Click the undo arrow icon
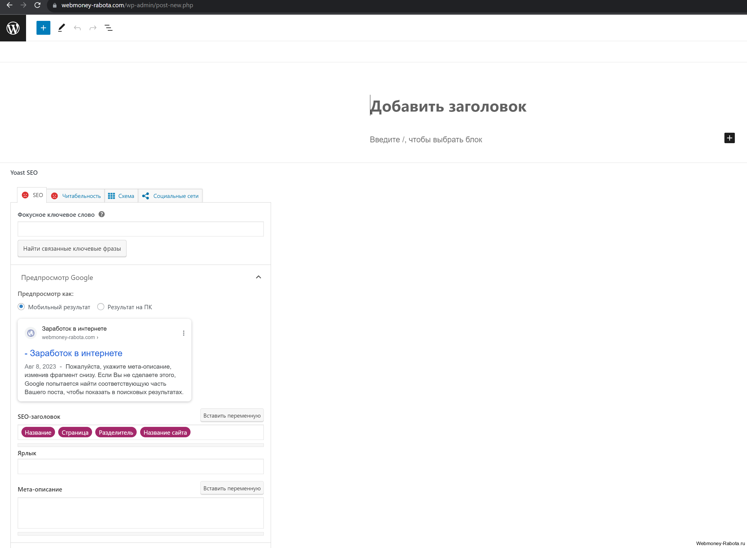Viewport: 747px width, 548px height. click(x=77, y=28)
